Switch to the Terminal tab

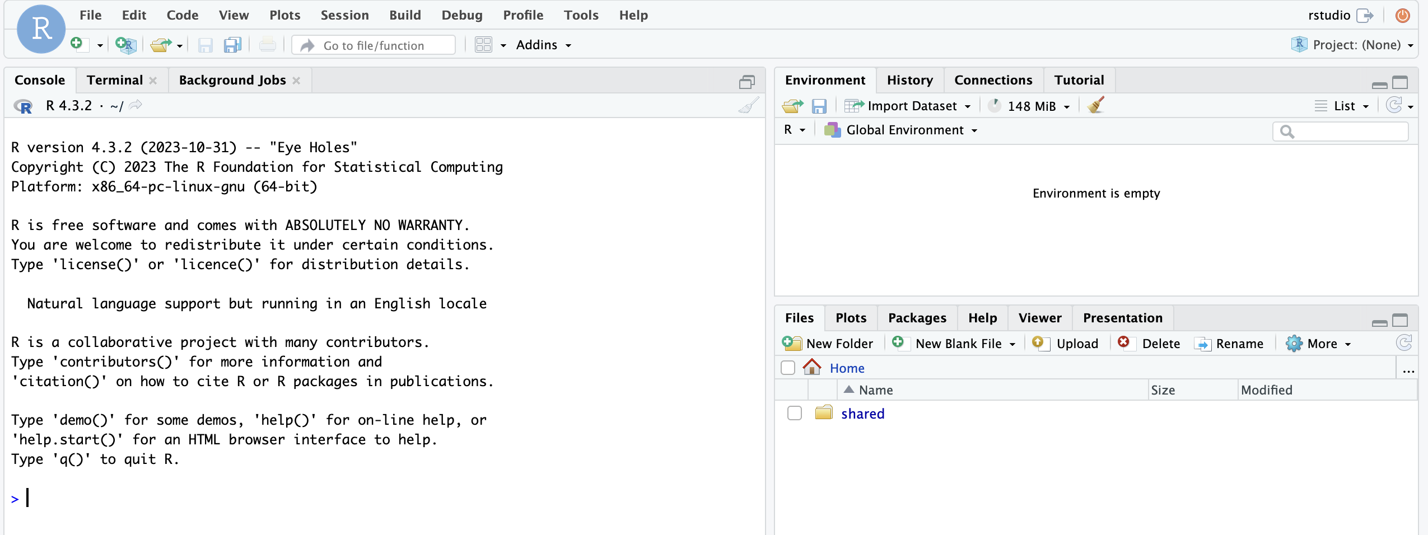coord(115,80)
